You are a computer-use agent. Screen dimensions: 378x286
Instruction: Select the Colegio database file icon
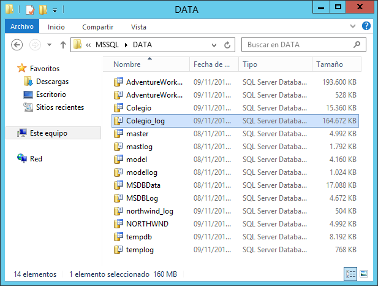tap(118, 108)
